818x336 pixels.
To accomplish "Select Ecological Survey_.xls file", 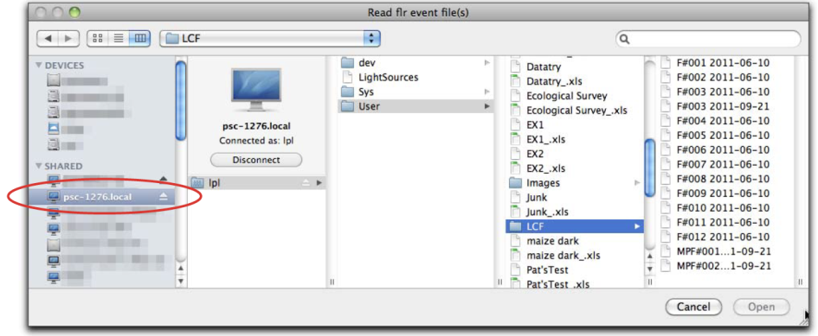I will 575,111.
